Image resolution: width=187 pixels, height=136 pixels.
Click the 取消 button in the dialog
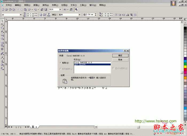coord(120,60)
